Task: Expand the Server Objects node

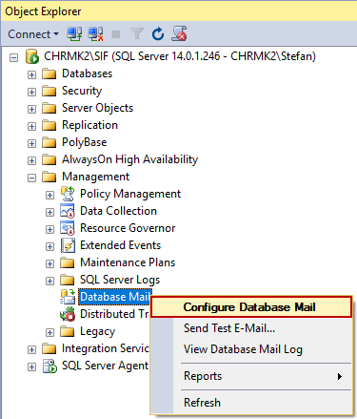Action: click(x=31, y=109)
